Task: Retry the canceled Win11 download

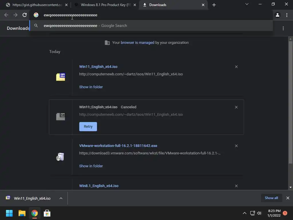Action: point(88,127)
